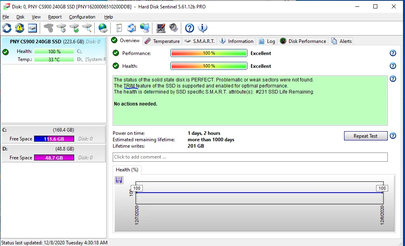Screen dimensions: 405x246
Task: Open the document report toolbar icon
Action: [119, 28]
